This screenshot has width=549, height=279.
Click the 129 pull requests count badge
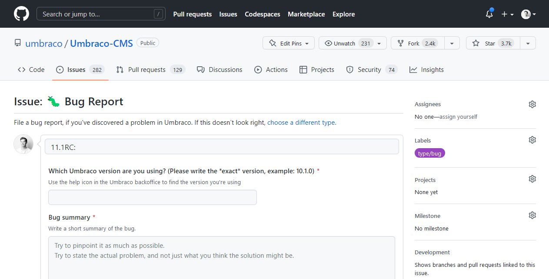[177, 70]
